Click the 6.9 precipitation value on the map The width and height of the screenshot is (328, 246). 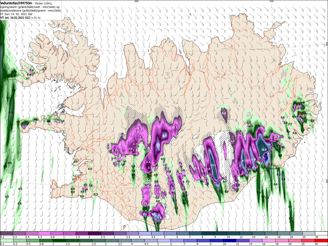click(x=253, y=159)
